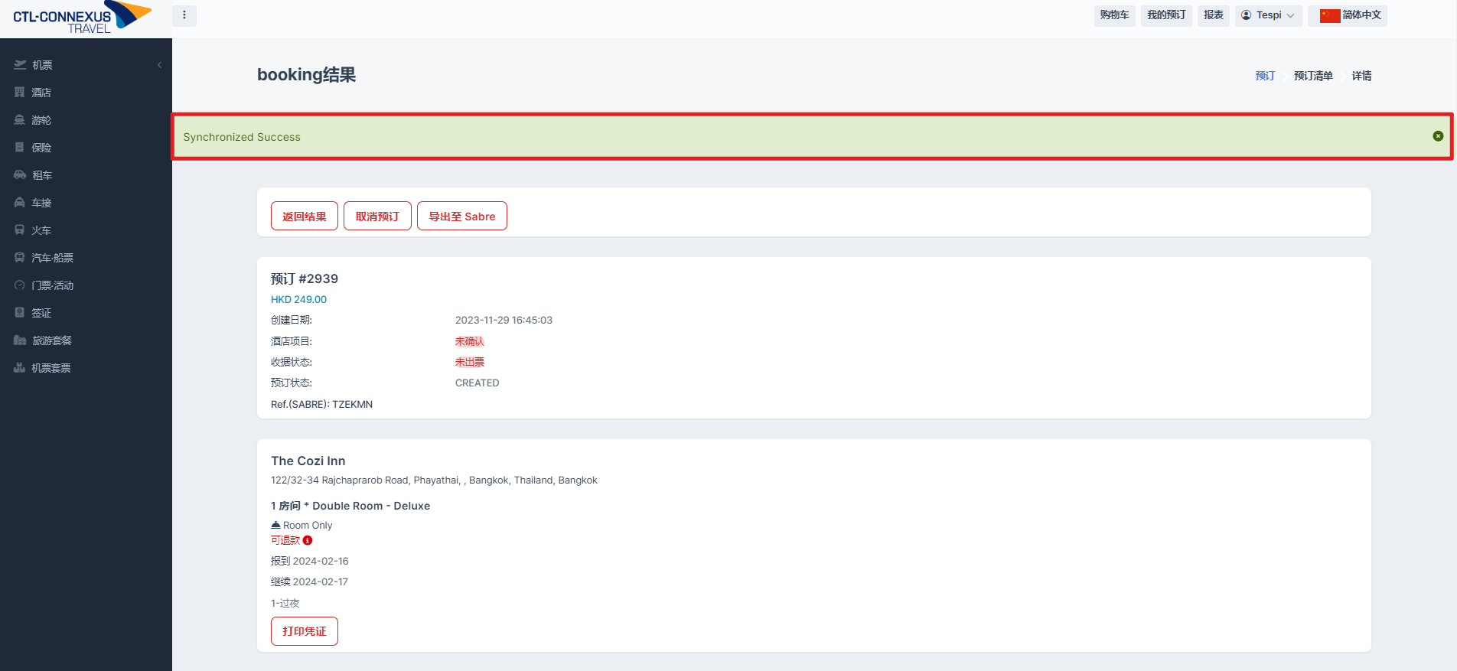Open 我的预订 my bookings
This screenshot has width=1457, height=671.
1166,15
